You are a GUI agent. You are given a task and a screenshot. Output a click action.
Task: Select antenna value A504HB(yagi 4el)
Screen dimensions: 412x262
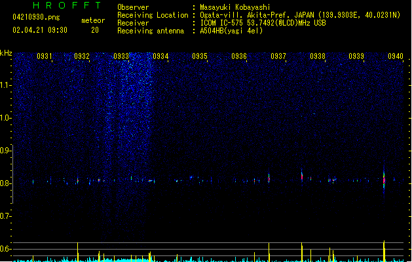click(231, 31)
